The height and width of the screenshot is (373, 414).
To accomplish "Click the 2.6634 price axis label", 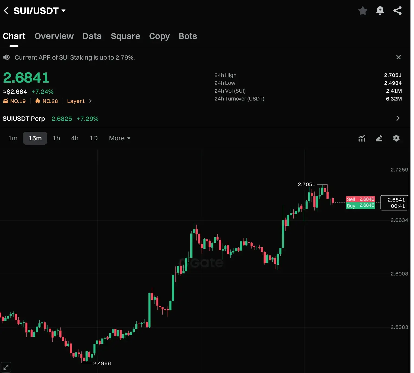I will [x=399, y=220].
